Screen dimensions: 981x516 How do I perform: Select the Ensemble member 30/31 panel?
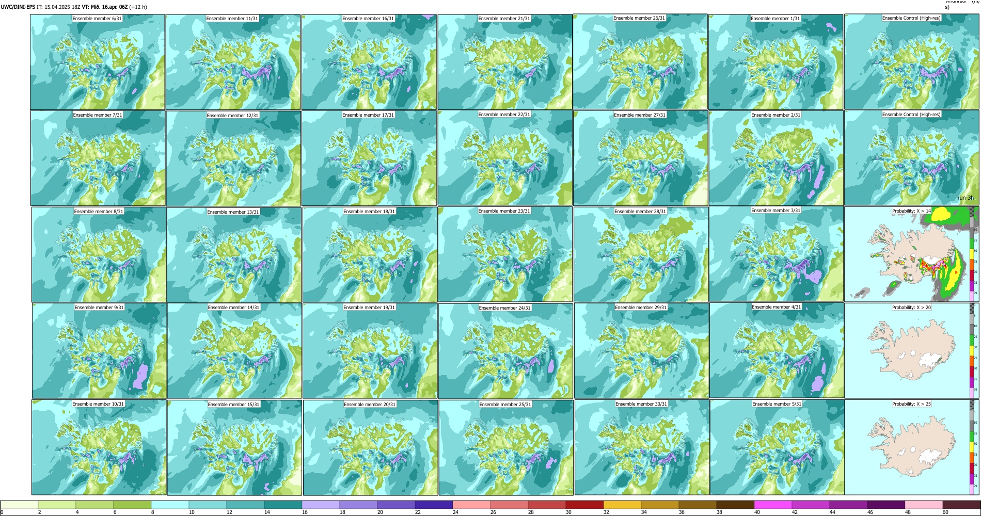tap(642, 447)
